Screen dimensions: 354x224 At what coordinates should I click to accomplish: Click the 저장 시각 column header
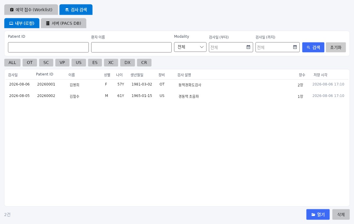click(x=320, y=75)
